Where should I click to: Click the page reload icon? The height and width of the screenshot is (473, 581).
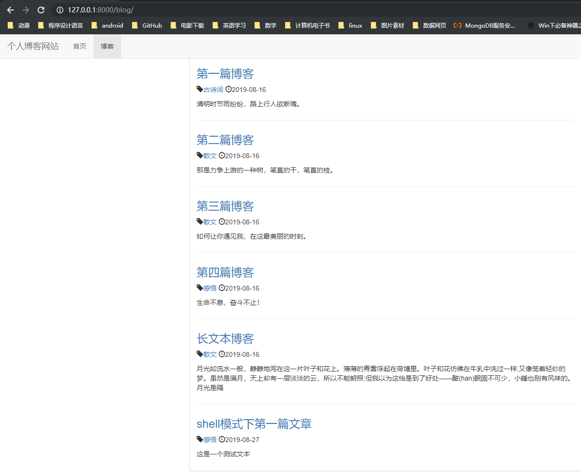tap(41, 10)
